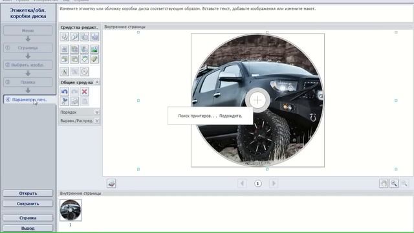Click the Сохранить button
Image resolution: width=414 pixels, height=233 pixels.
click(x=28, y=204)
